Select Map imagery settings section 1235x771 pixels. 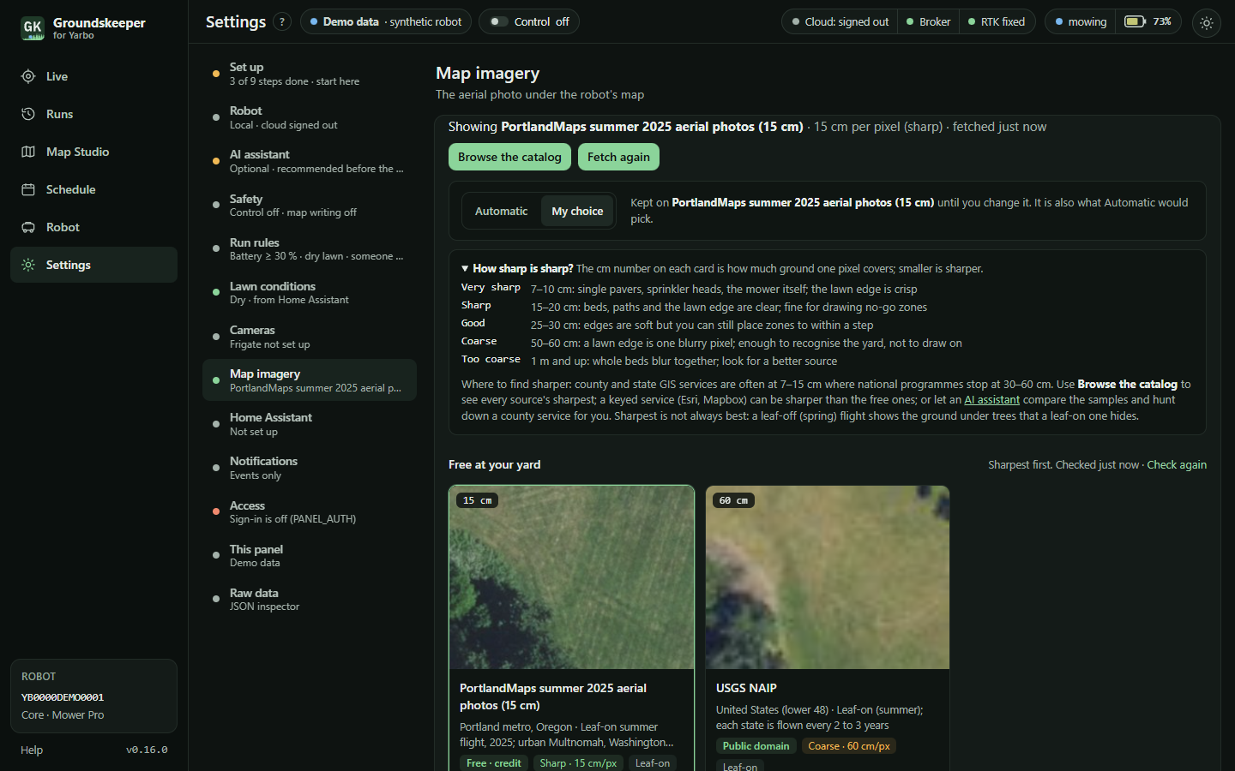coord(309,380)
